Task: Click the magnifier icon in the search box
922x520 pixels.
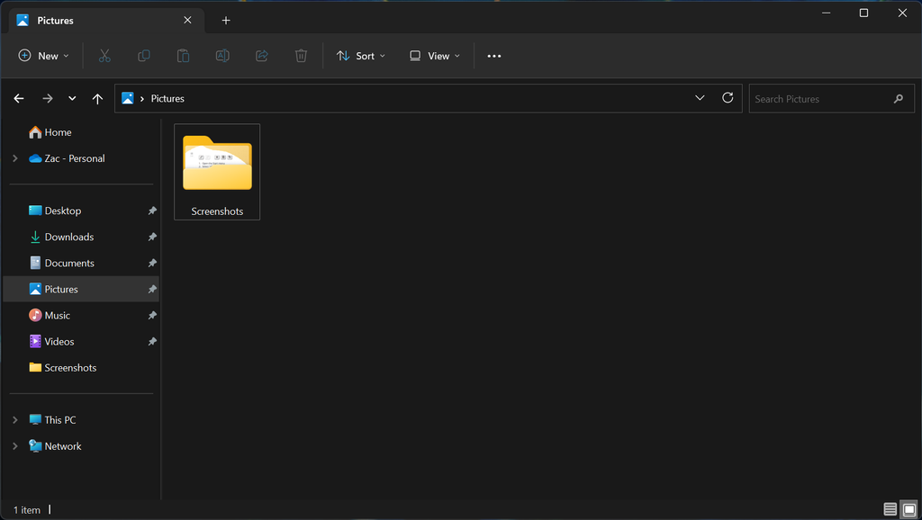Action: [x=898, y=98]
